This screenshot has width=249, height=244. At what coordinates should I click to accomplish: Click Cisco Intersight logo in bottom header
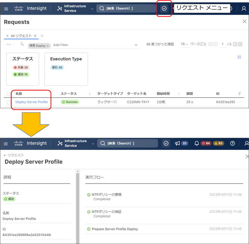[x=30, y=143]
